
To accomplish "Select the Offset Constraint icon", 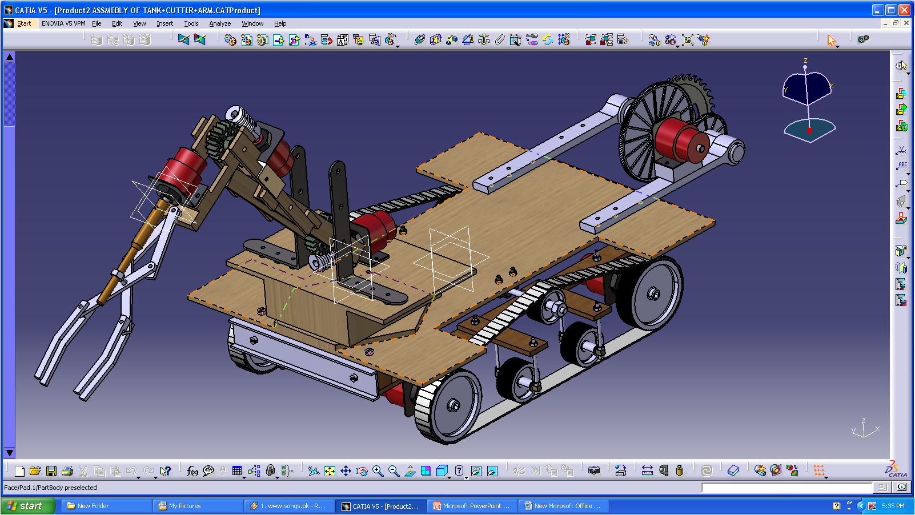I will coord(452,39).
